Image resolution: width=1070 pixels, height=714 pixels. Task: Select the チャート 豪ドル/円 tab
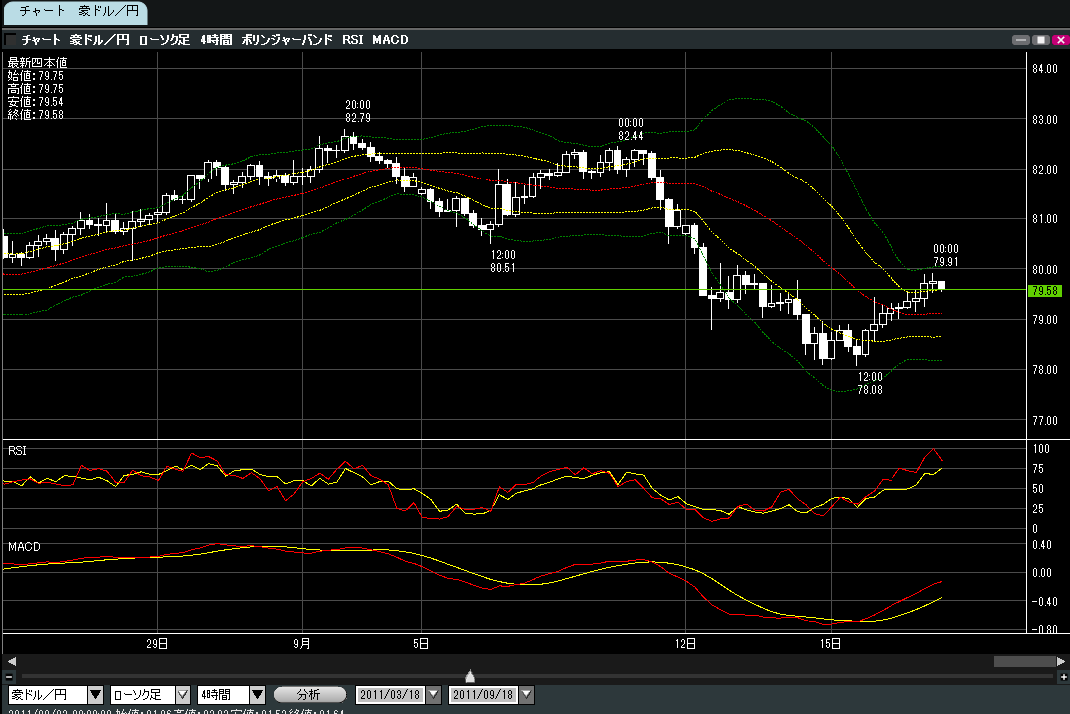coord(74,12)
